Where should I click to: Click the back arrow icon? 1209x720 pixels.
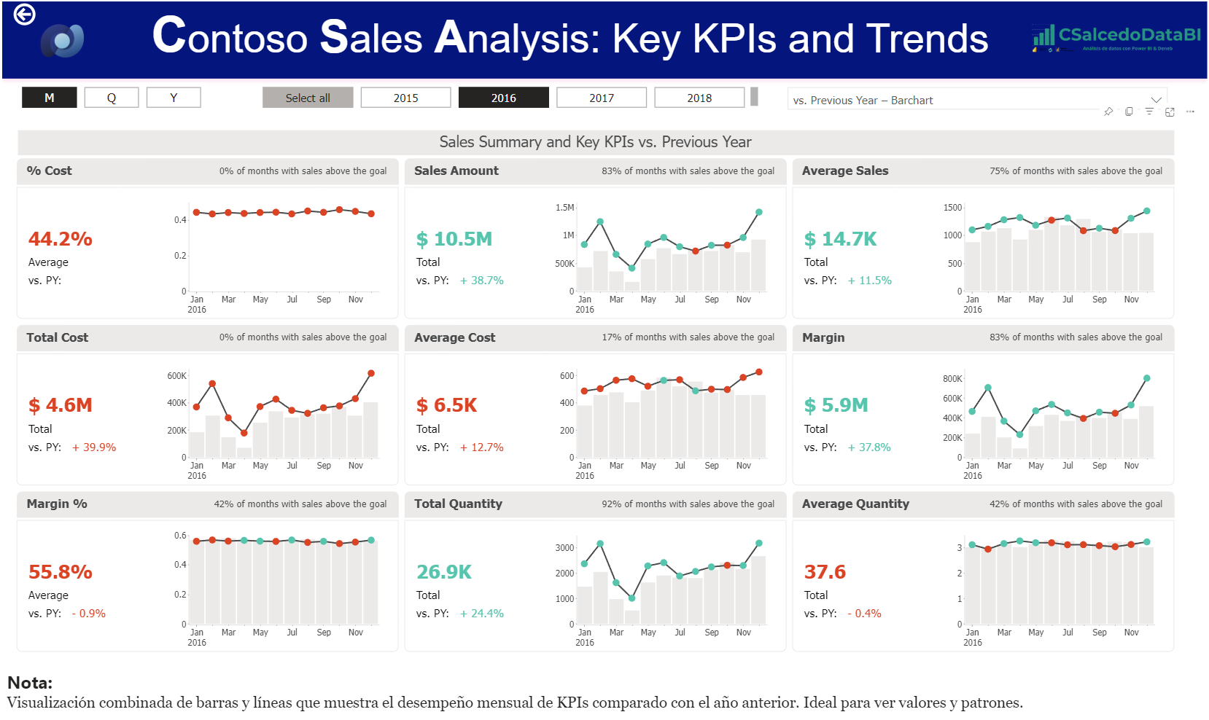pos(25,15)
